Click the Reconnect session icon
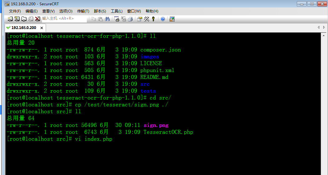This screenshot has width=328, height=175. point(31,19)
